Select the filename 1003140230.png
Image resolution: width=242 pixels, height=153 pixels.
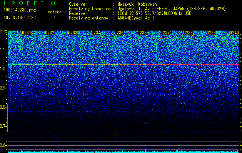[x=20, y=10]
